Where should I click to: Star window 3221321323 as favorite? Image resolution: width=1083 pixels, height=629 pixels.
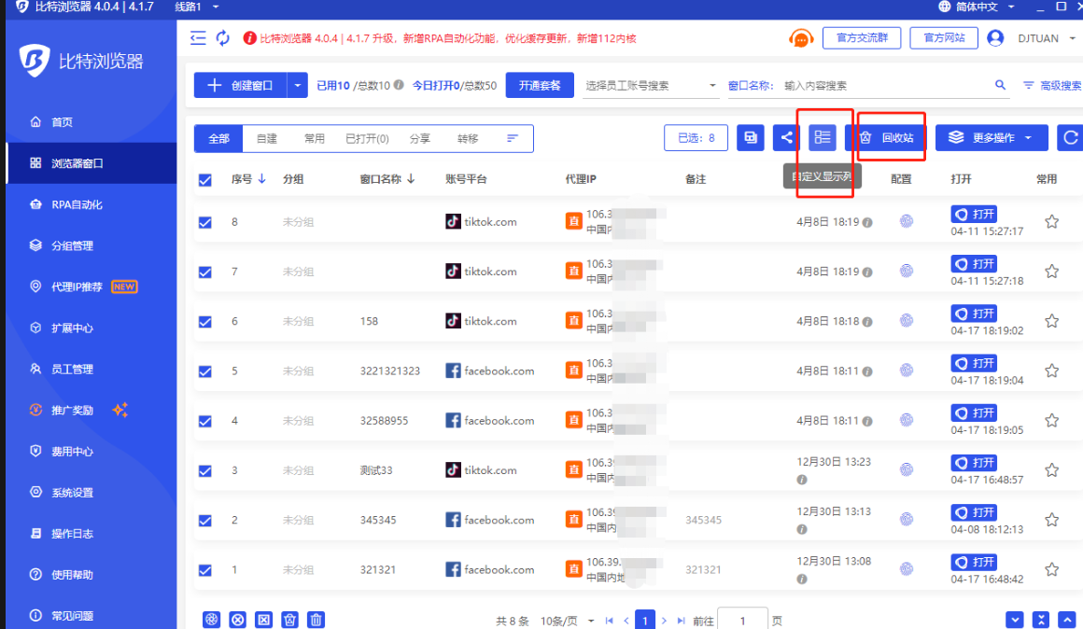pyautogui.click(x=1051, y=370)
